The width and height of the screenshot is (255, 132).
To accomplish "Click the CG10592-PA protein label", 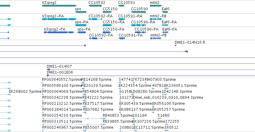I will click(101, 35).
